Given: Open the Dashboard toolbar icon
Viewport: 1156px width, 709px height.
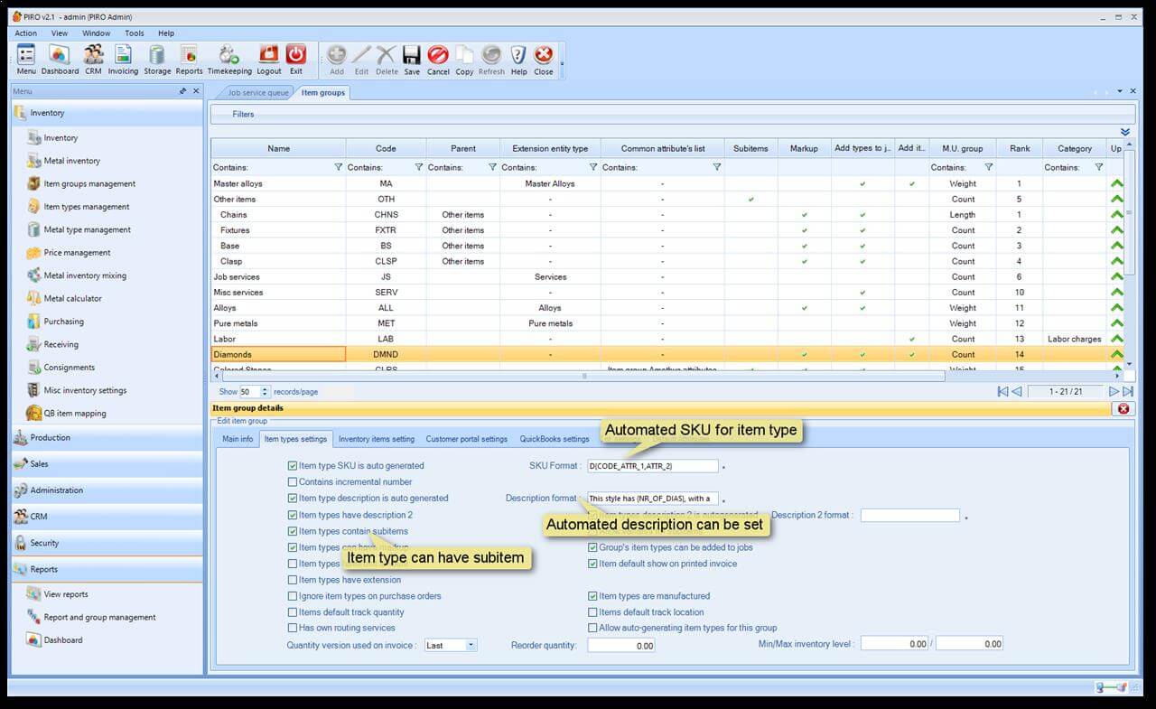Looking at the screenshot, I should [60, 60].
